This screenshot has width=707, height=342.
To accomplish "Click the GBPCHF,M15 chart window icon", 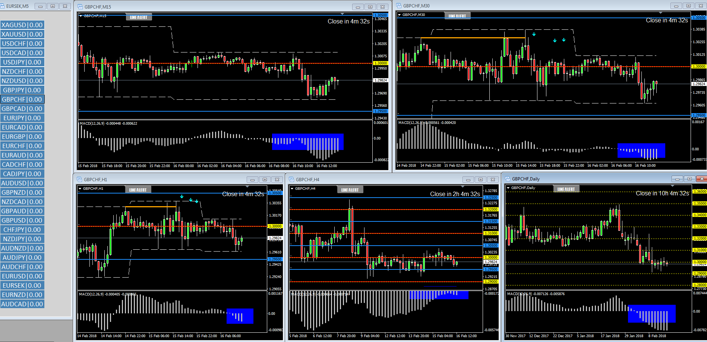I will (x=80, y=7).
